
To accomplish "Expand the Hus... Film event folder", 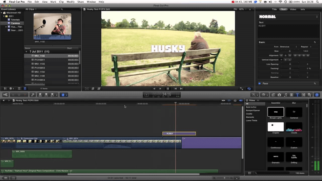I will (6, 27).
